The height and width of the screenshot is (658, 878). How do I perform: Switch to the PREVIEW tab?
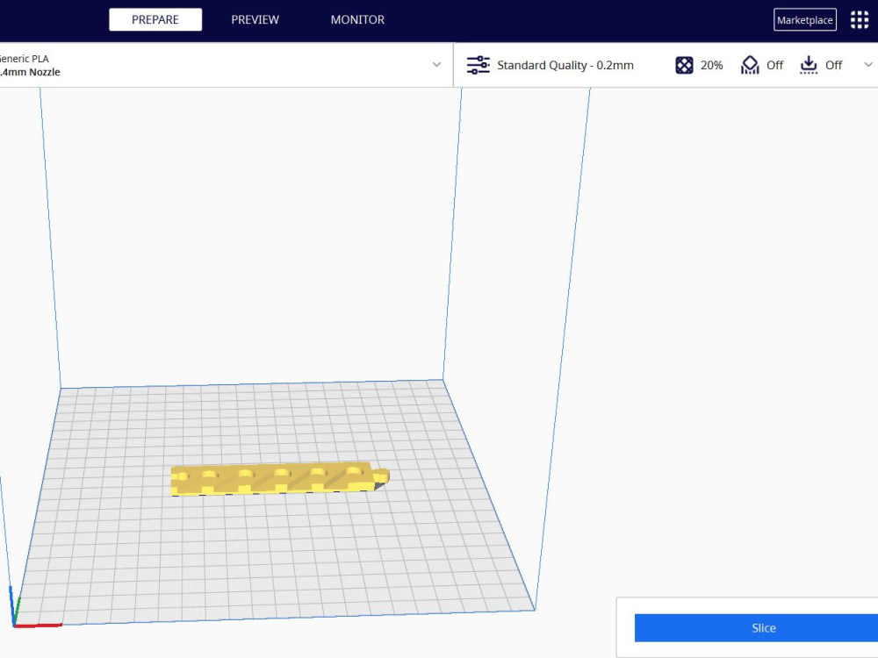(255, 19)
